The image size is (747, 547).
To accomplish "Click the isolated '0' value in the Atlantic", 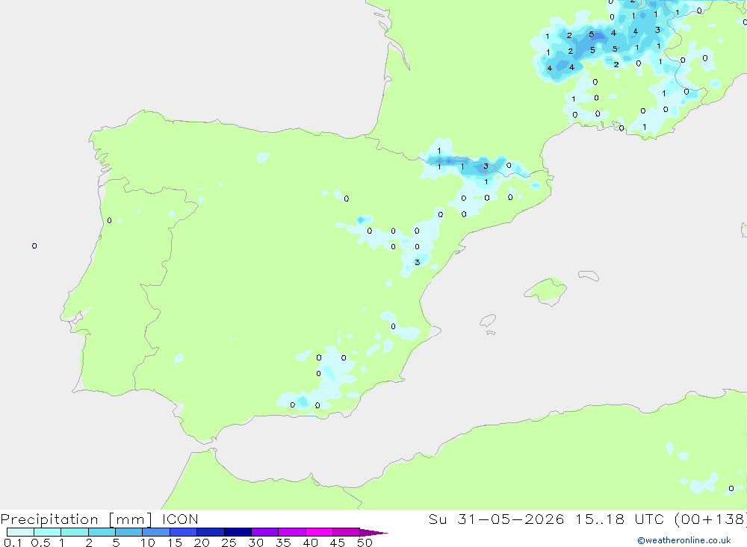I will click(34, 246).
